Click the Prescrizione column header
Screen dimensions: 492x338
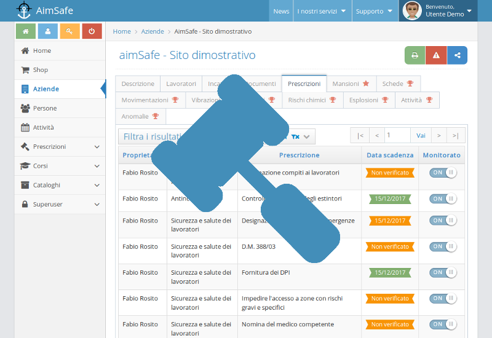(300, 155)
